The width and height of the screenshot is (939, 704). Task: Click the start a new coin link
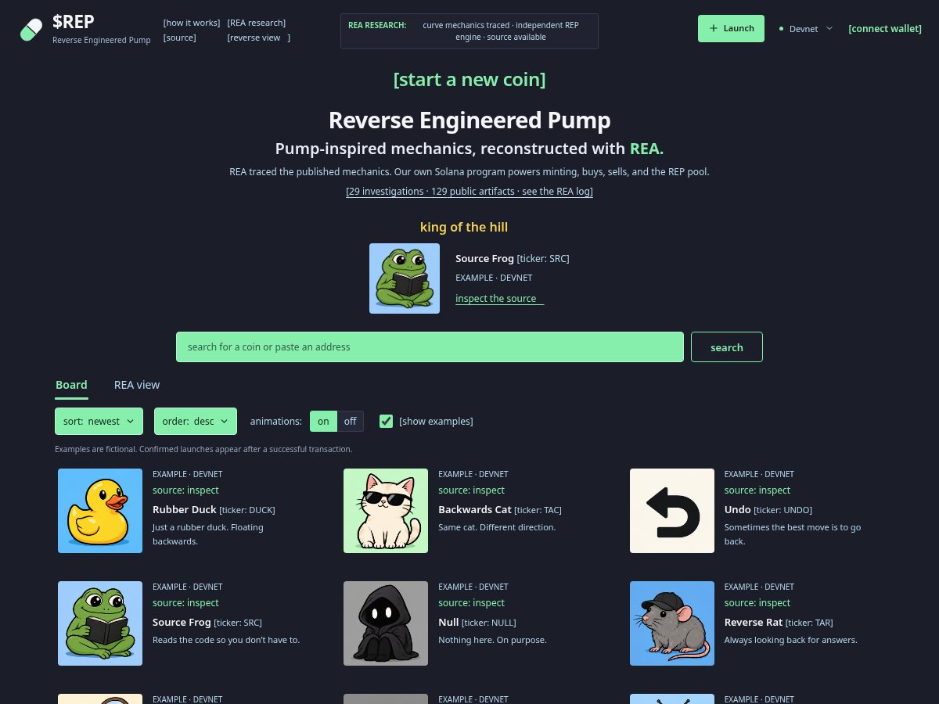pyautogui.click(x=469, y=79)
